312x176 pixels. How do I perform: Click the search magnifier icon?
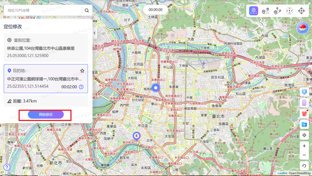[87, 10]
